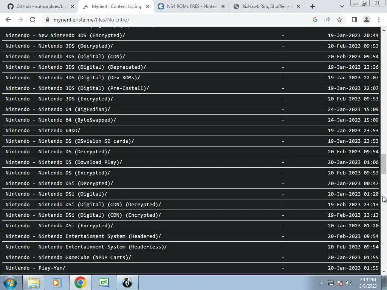The image size is (387, 290).
Task: Go back to the previous page
Action: pyautogui.click(x=8, y=20)
